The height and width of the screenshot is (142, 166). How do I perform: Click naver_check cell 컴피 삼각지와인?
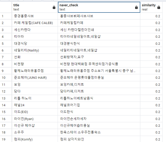click(x=99, y=139)
